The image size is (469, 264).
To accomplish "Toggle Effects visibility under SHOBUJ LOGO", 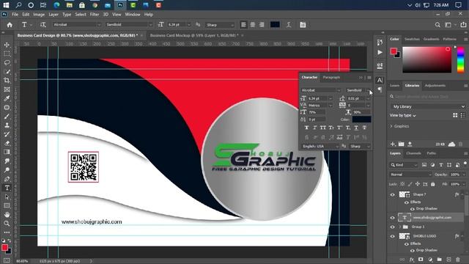I will pyautogui.click(x=407, y=244).
